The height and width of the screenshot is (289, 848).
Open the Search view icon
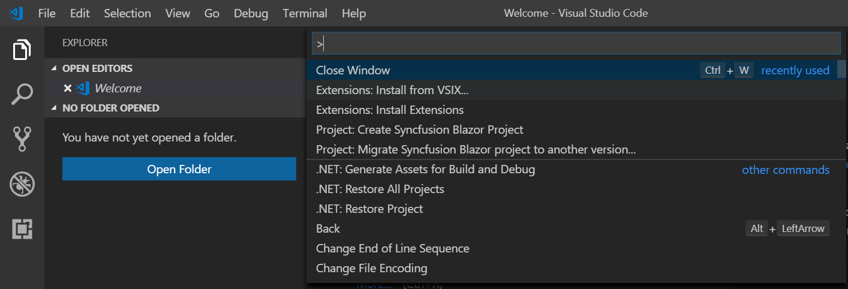coord(22,94)
